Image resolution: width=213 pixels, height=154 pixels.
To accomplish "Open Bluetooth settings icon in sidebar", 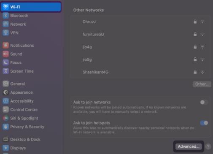I will click(x=5, y=16).
